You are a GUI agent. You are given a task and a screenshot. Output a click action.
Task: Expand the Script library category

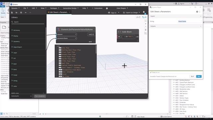pos(28,75)
